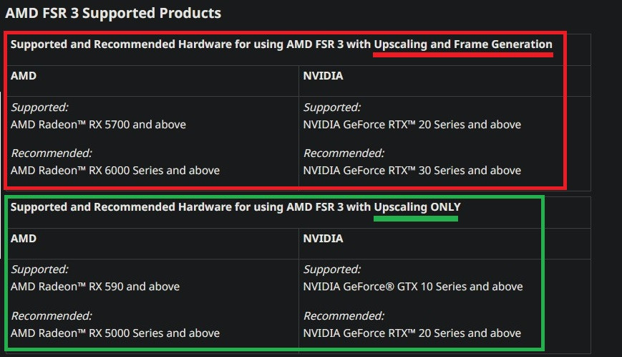622x357 pixels.
Task: Select "NVIDIA GeForce GTX 10 Series and above"
Action: tap(413, 287)
